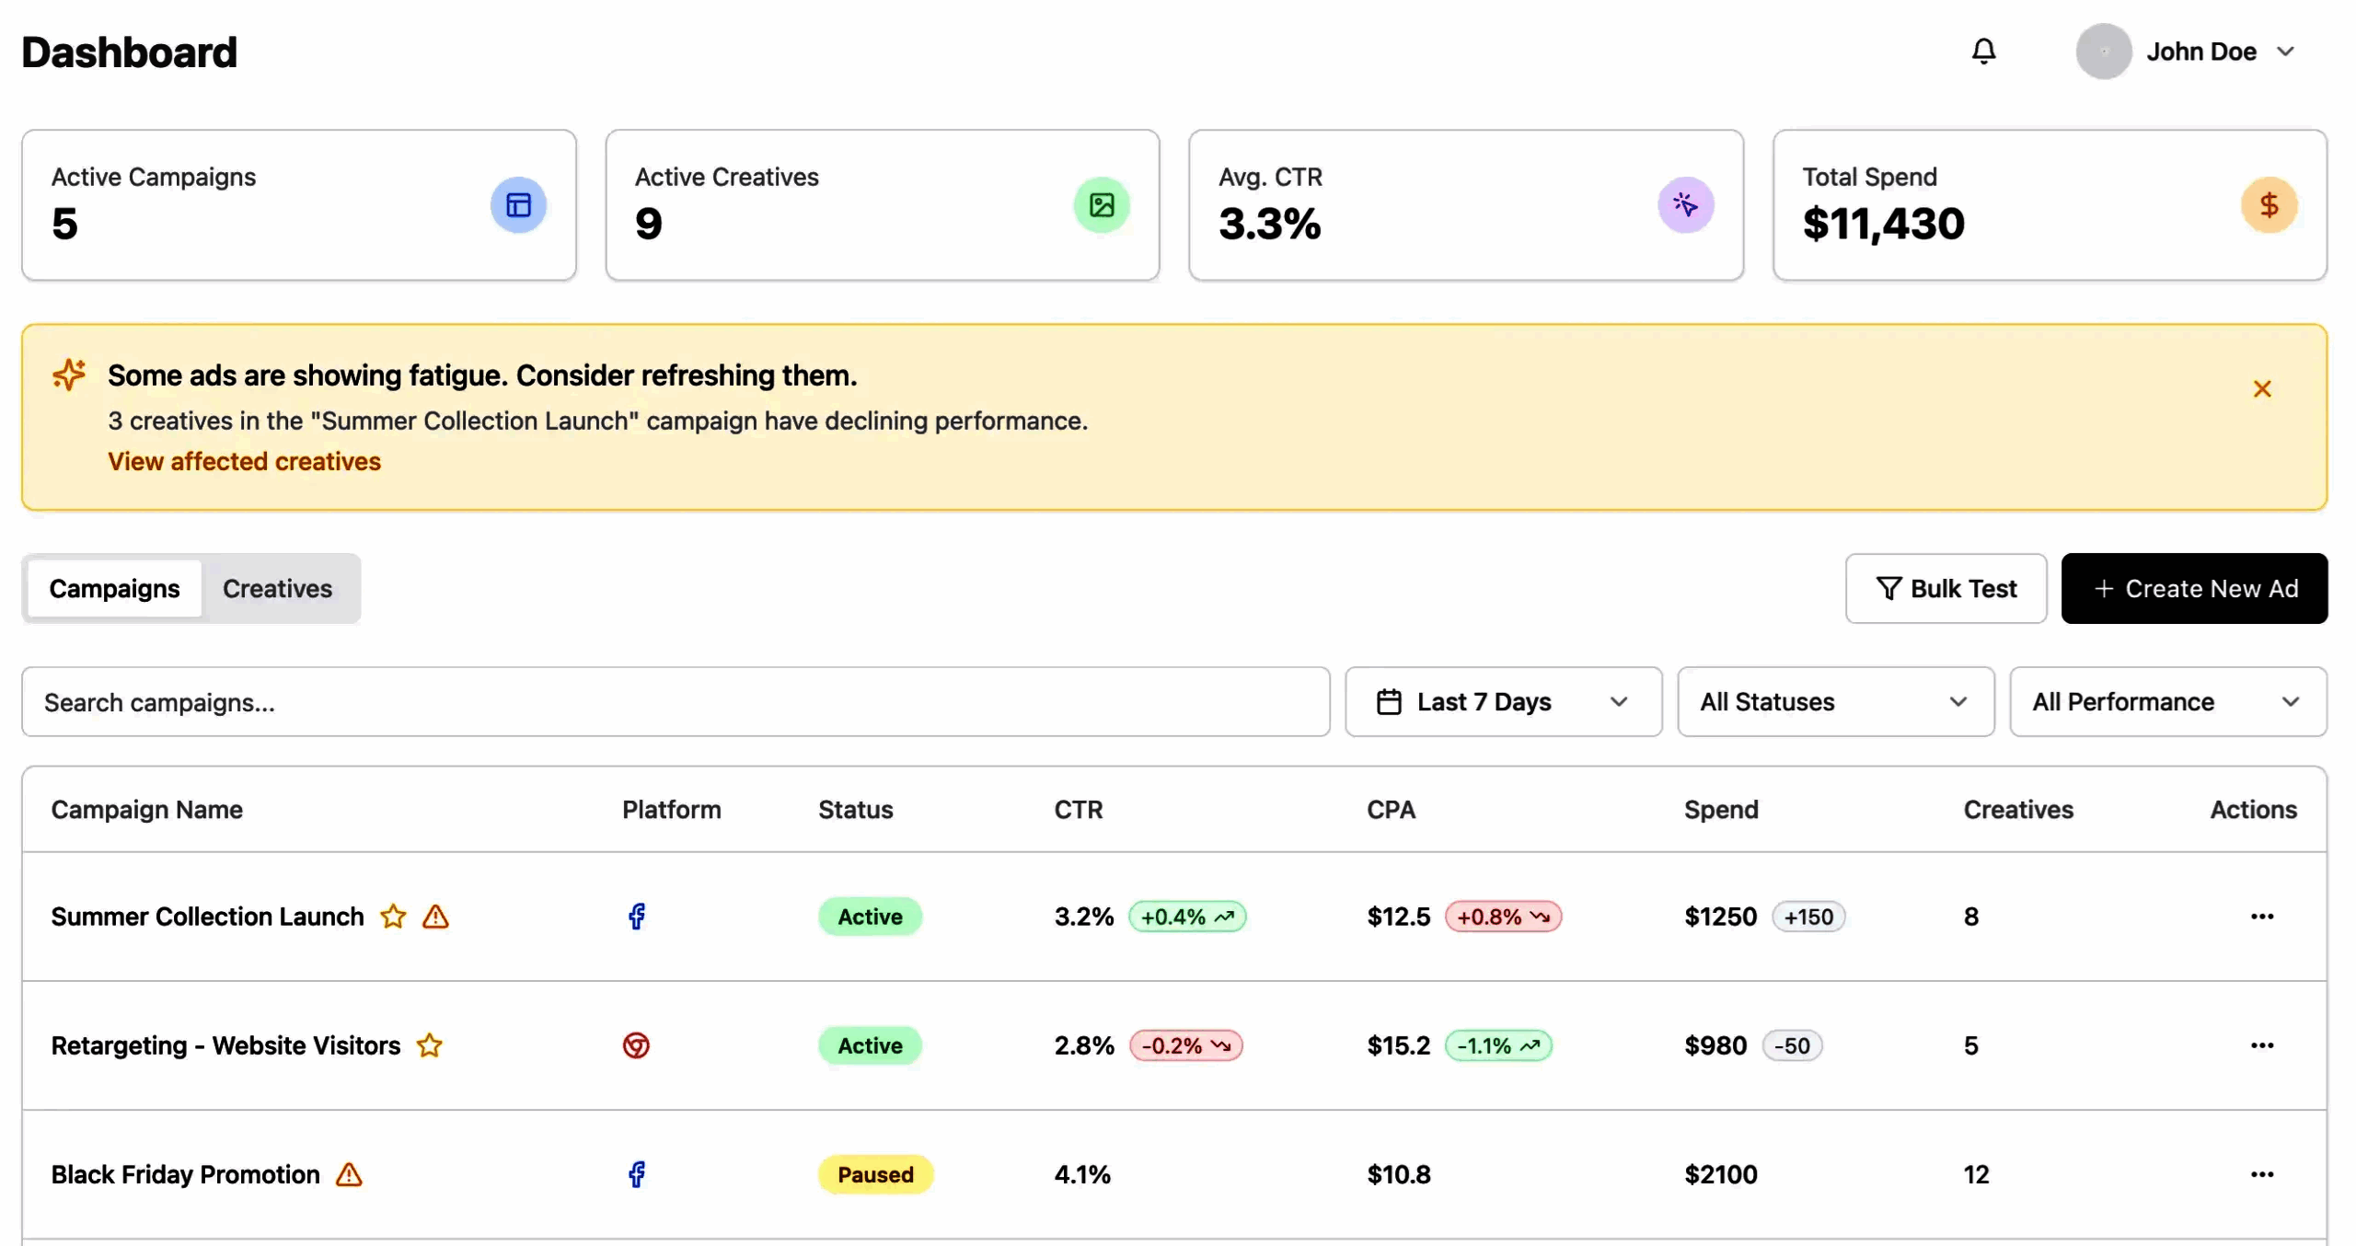Click the Chrome platform icon for Retargeting
This screenshot has height=1246, width=2356.
tap(636, 1045)
